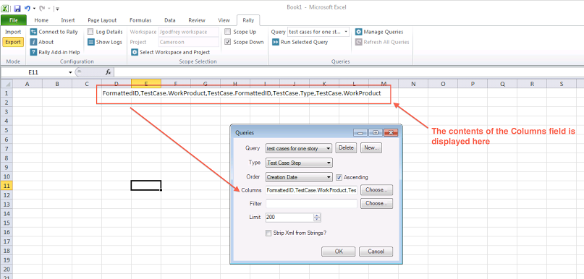Click the Refresh All Queries icon

359,42
